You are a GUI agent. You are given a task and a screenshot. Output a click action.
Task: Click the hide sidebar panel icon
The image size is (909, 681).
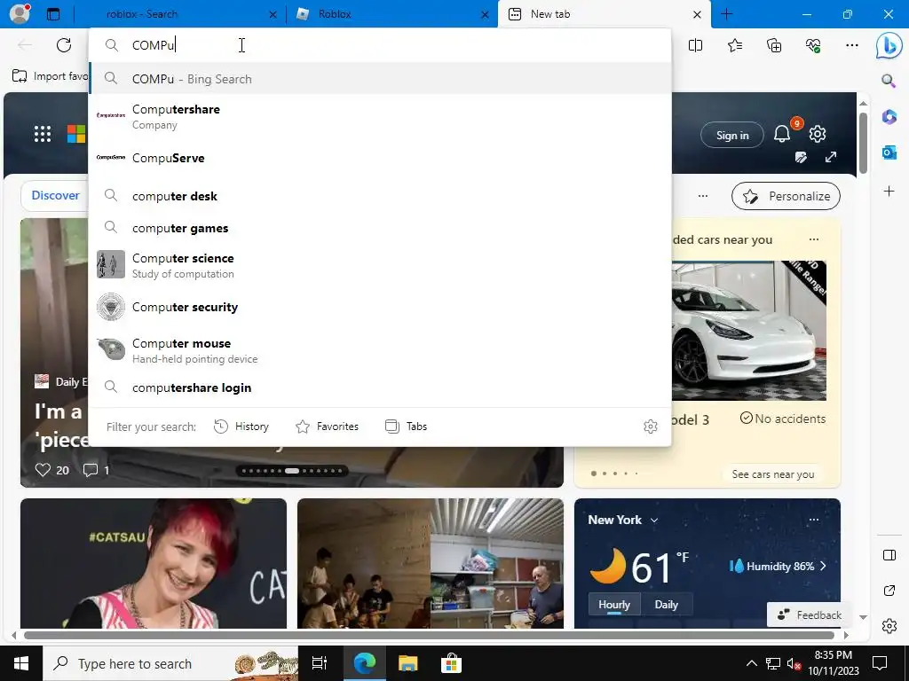coord(889,555)
